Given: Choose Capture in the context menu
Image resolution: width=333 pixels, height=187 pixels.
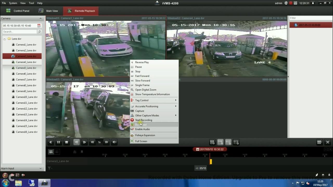Looking at the screenshot, I should coord(154,111).
